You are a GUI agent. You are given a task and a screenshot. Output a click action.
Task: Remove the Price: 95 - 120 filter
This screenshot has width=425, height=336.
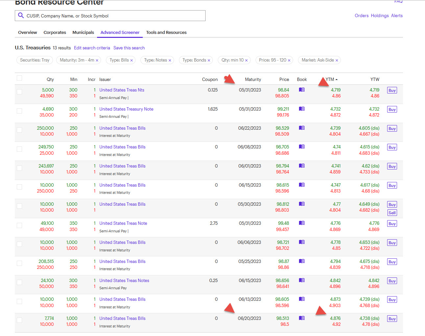289,61
